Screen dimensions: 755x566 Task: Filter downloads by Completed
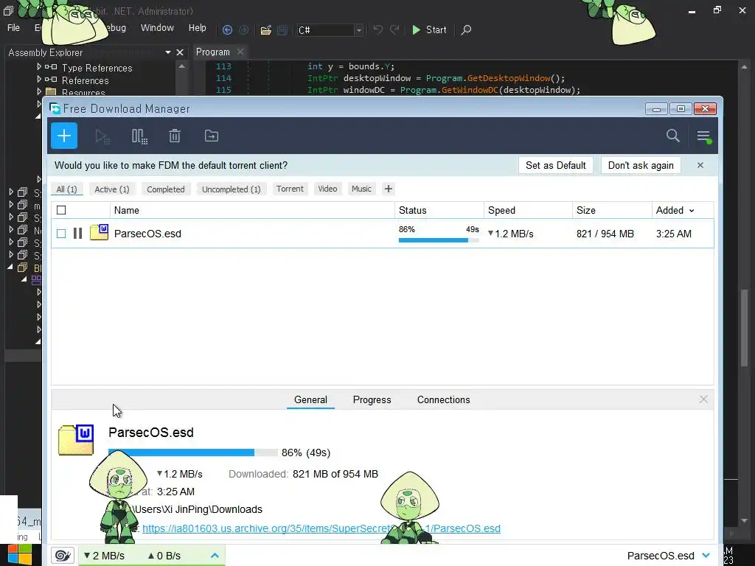[x=166, y=189]
